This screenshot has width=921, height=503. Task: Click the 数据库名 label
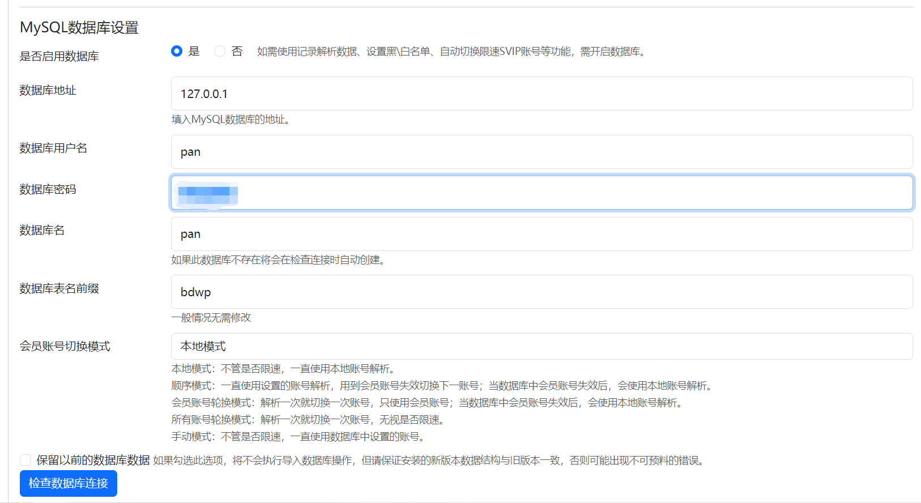[x=42, y=230]
